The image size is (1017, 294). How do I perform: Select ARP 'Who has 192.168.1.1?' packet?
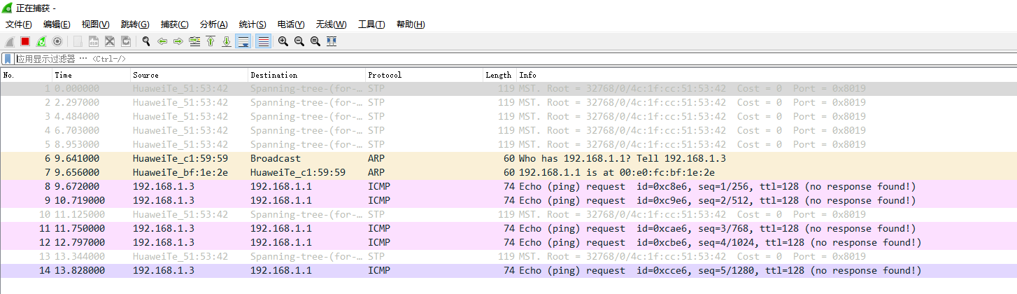point(508,158)
